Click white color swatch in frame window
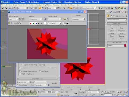The width and height of the screenshot is (129, 97). point(45,23)
